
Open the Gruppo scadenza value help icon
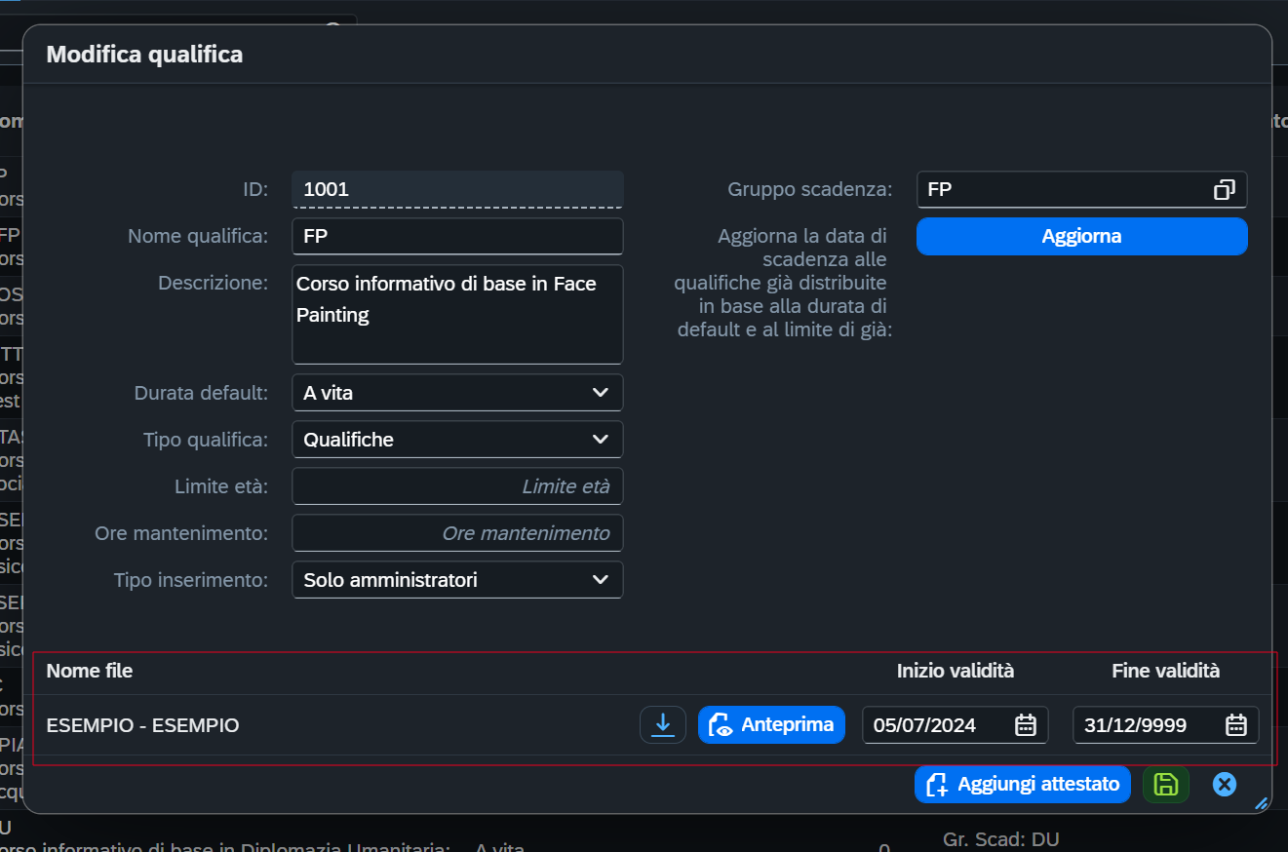pyautogui.click(x=1225, y=190)
